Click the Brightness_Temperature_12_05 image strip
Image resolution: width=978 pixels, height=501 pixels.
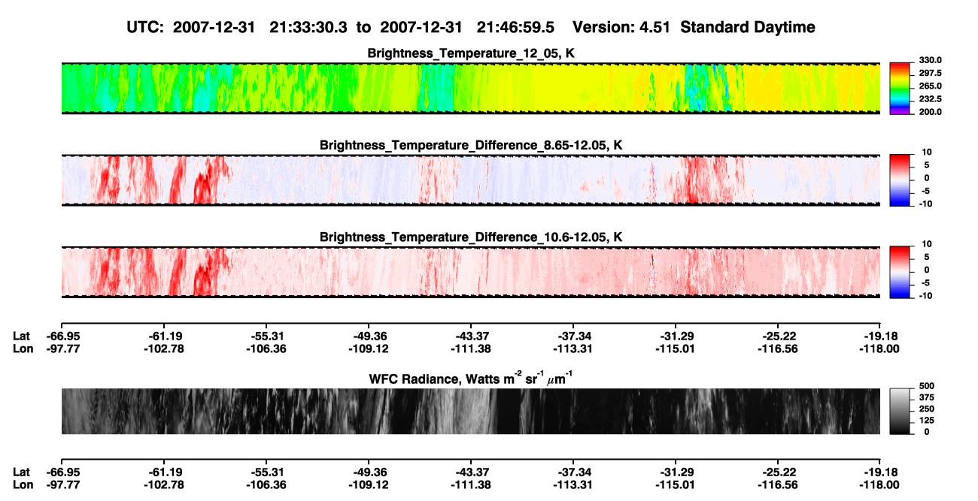pyautogui.click(x=471, y=88)
